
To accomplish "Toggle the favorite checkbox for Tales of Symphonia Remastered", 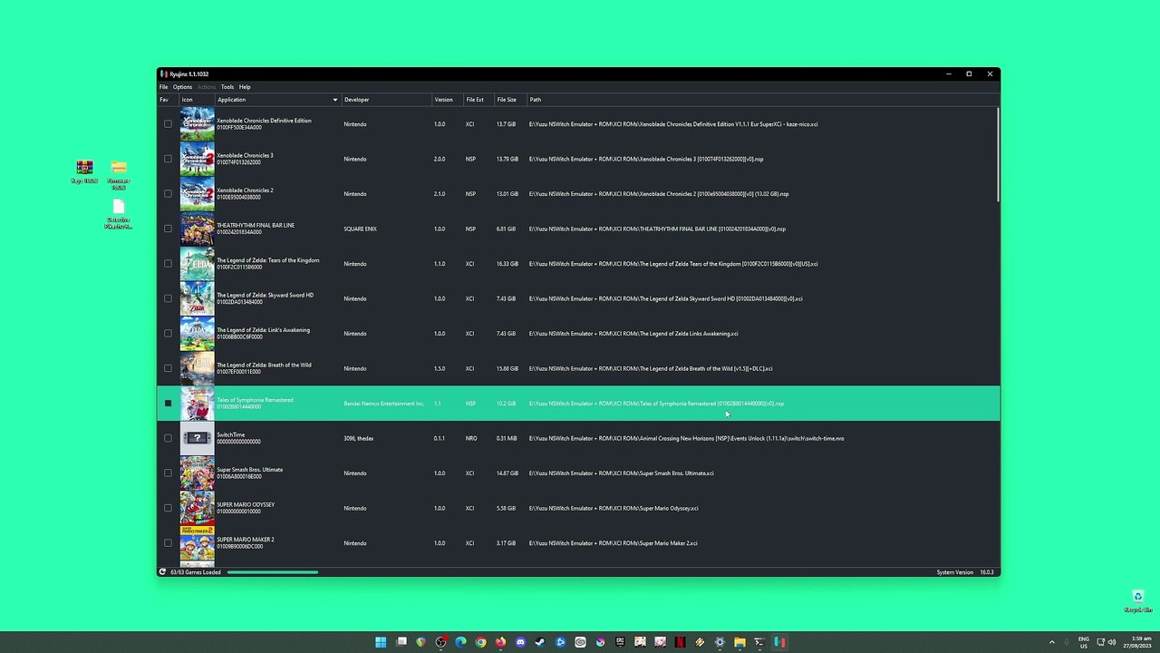I will (168, 404).
